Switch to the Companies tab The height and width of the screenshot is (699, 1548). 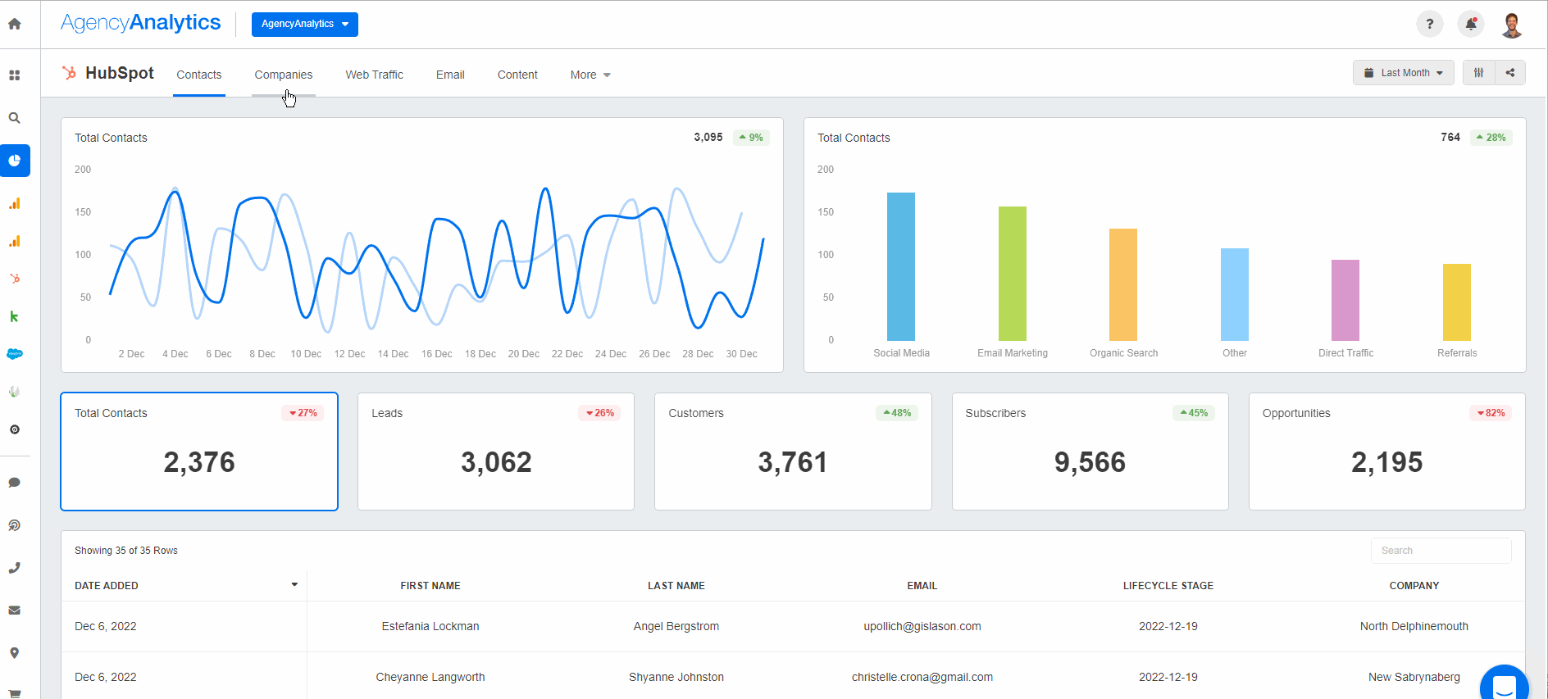click(x=283, y=75)
